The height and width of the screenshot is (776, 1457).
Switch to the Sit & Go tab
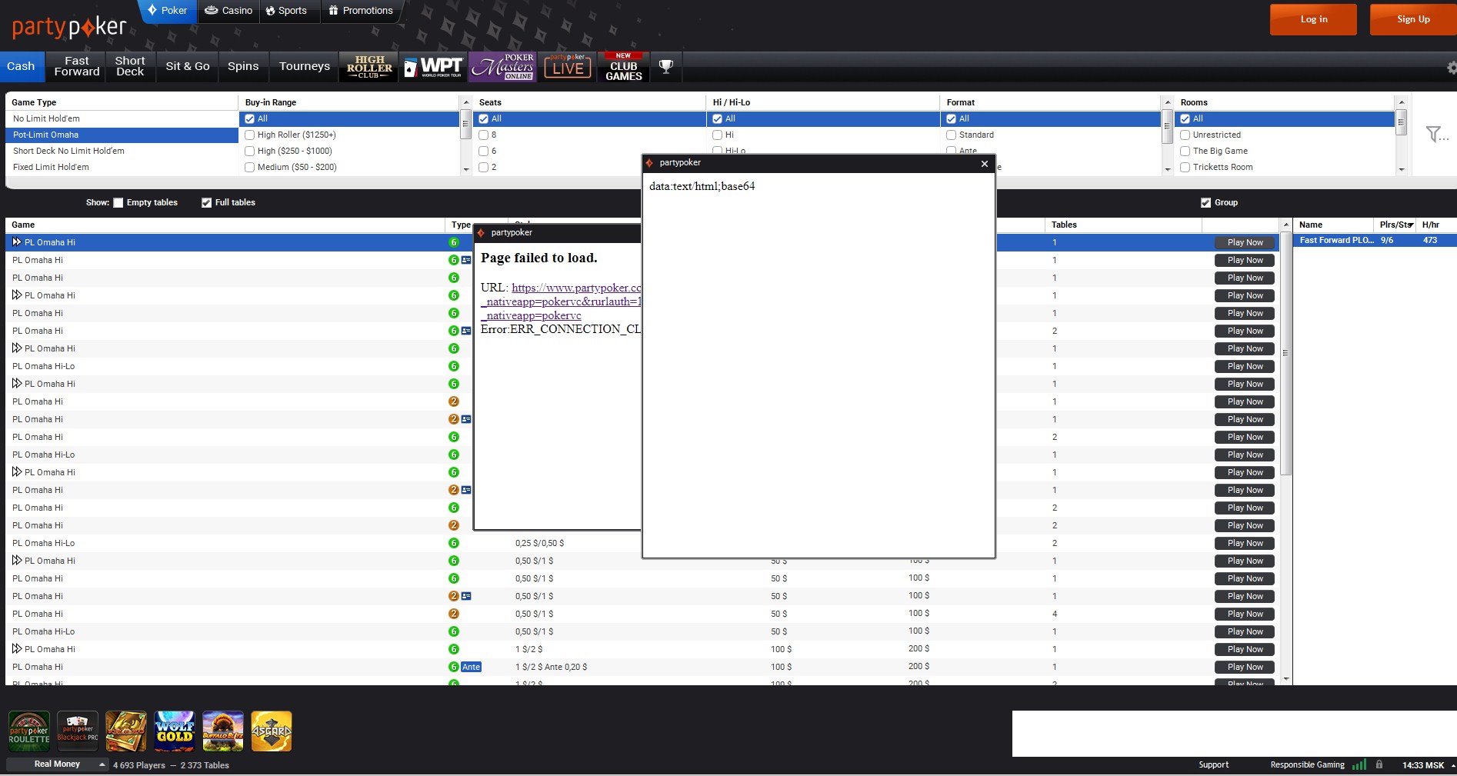click(188, 67)
